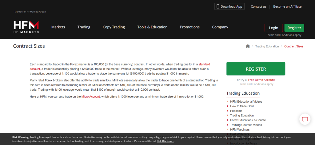Open How to trade Gold link
315x145 pixels.
tap(242, 106)
